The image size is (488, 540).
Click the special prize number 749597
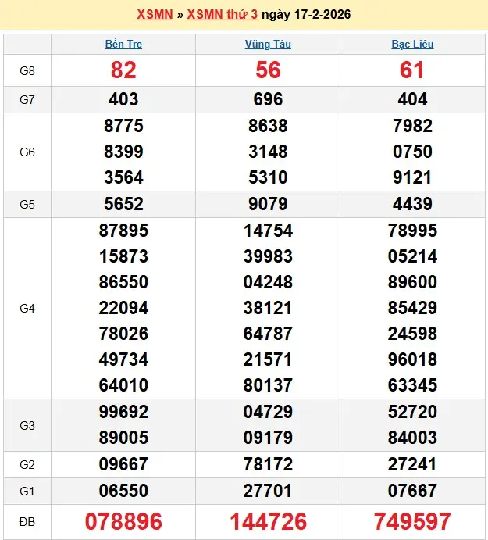coord(412,521)
